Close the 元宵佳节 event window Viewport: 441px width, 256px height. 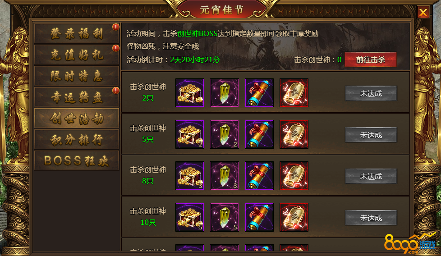point(423,12)
